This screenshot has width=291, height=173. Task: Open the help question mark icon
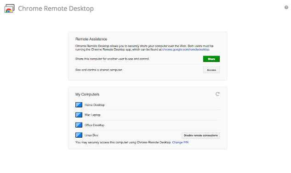pos(286,7)
